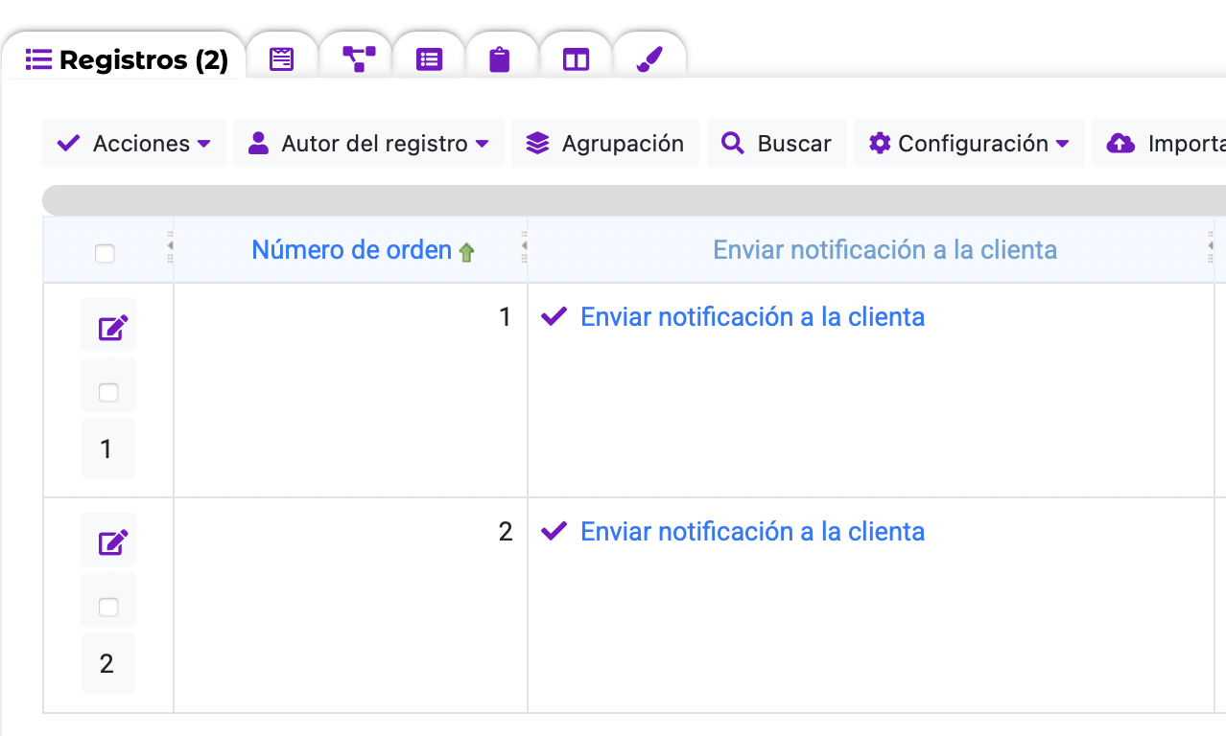Sort by Número de orden column
1226x736 pixels.
tap(351, 250)
